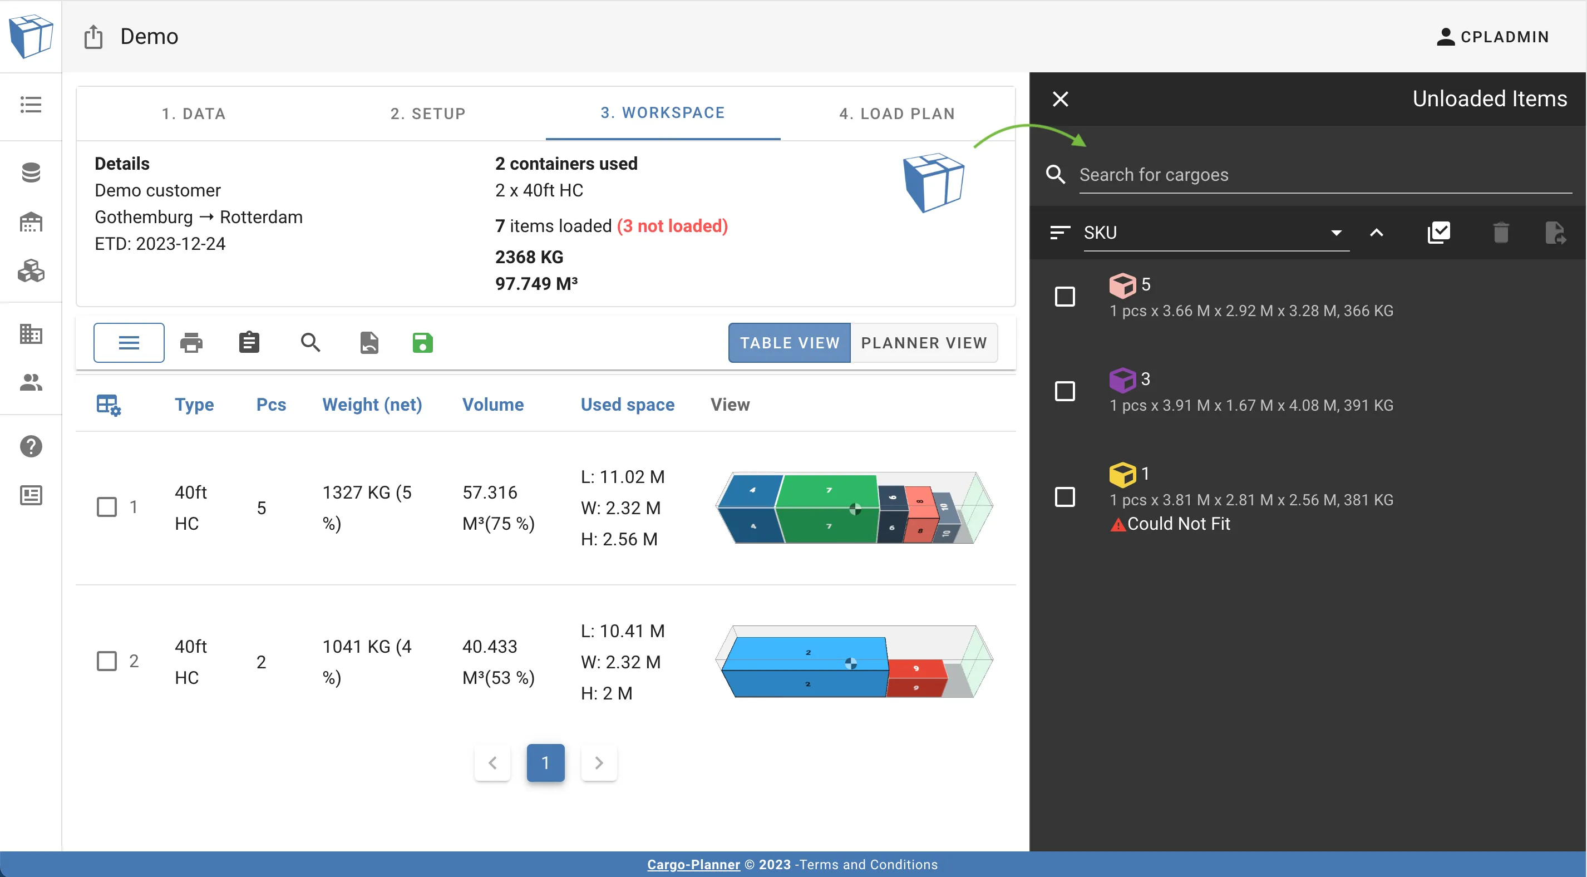Switch to 4. LOAD PLAN tab
Viewport: 1587px width, 877px height.
896,112
